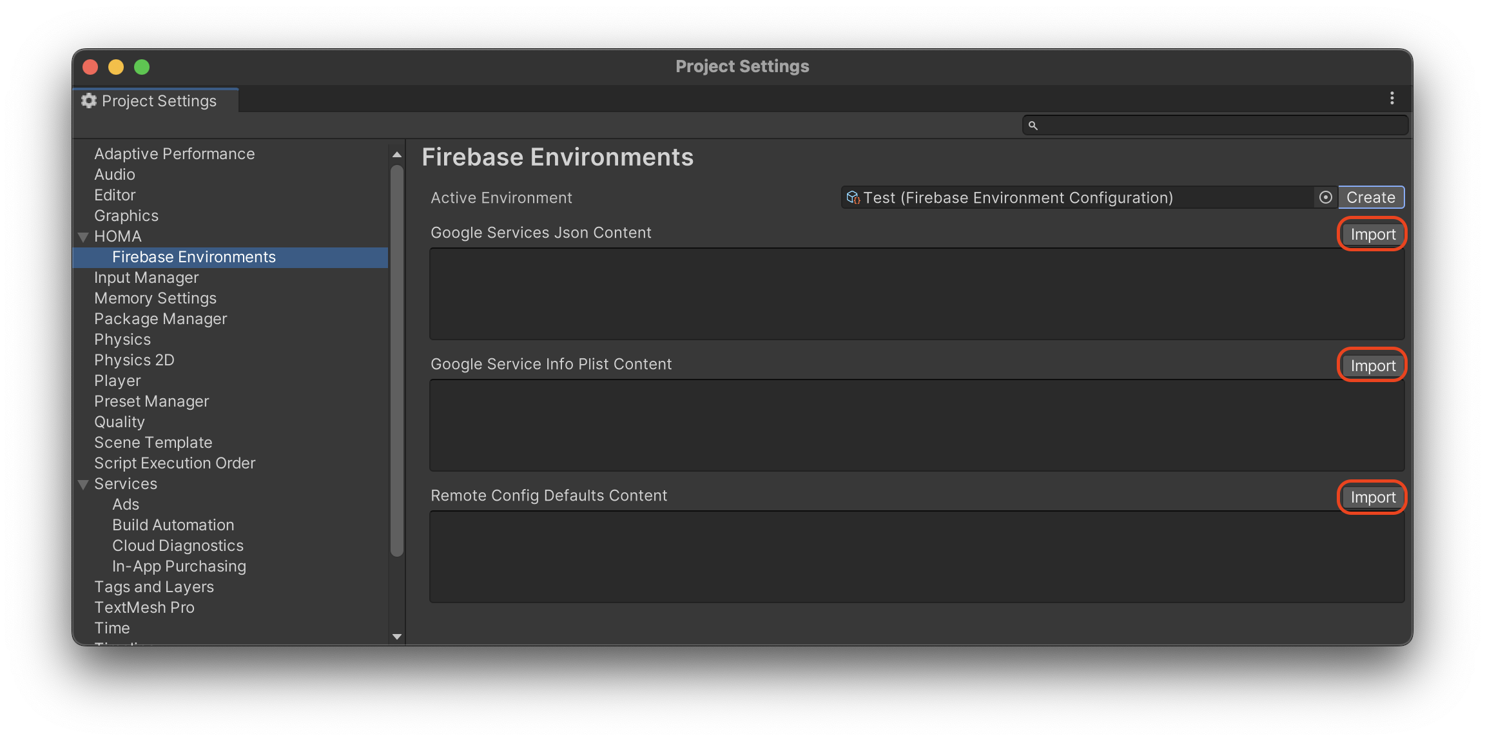
Task: Select Audio settings
Action: 115,174
